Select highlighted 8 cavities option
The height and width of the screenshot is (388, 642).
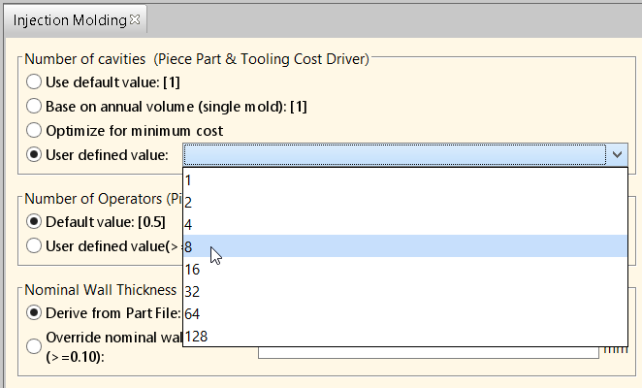point(405,246)
